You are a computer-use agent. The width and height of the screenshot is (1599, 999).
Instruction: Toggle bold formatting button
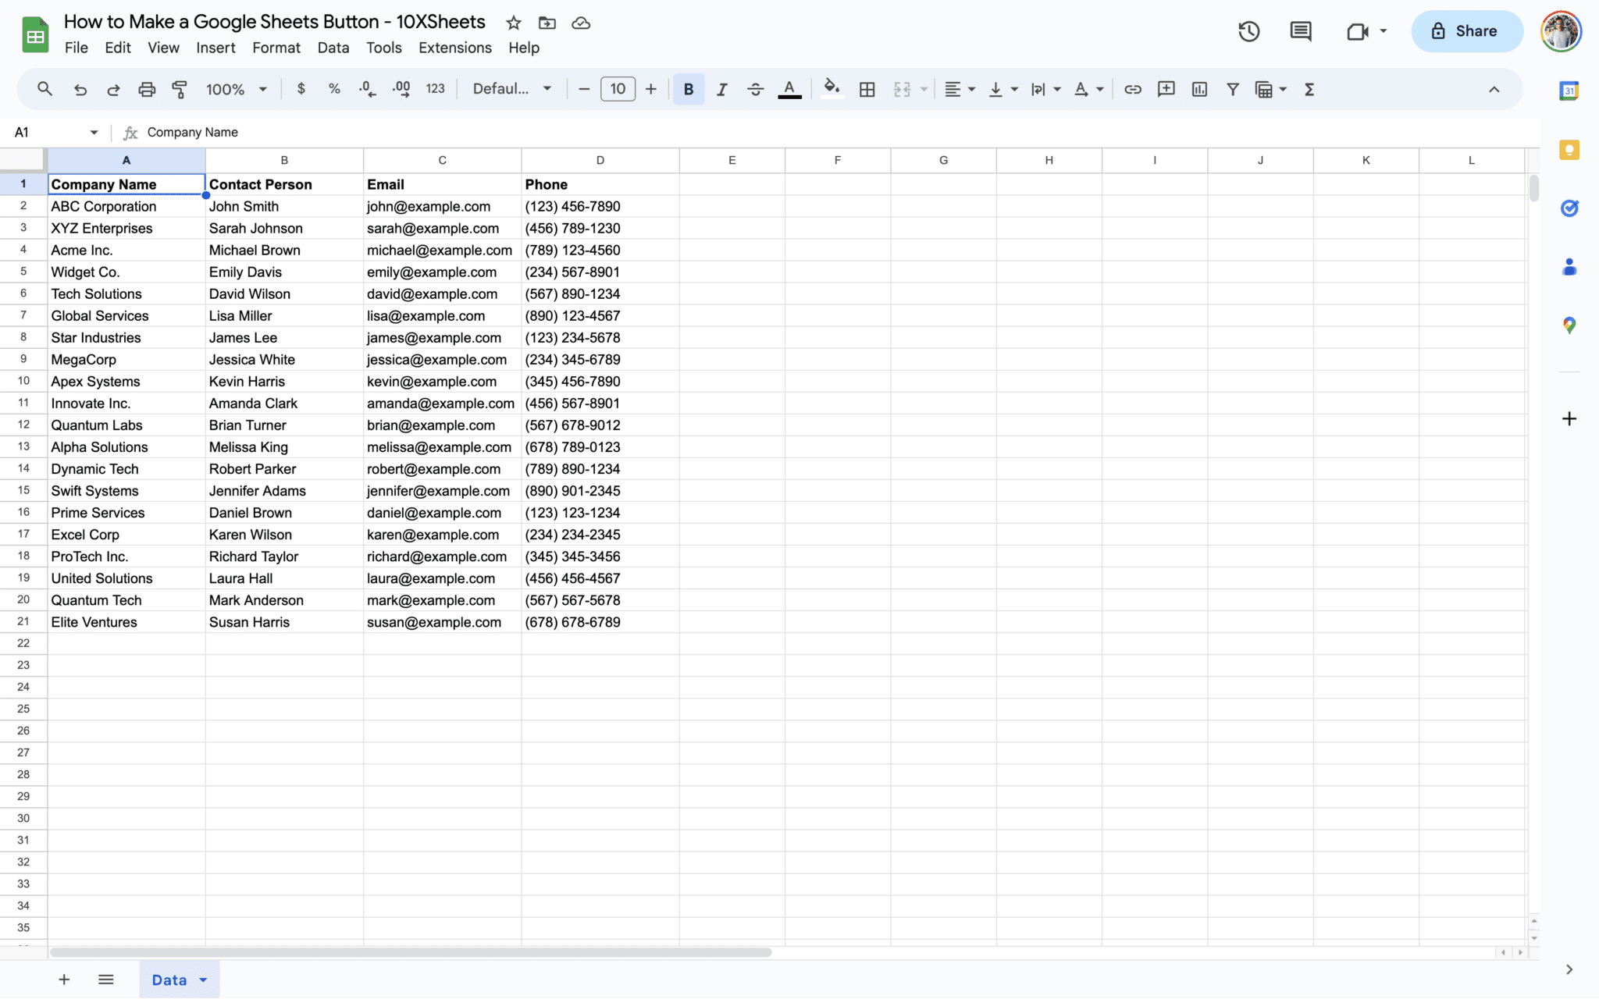pos(688,90)
